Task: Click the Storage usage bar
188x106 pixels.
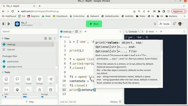Action: (49, 97)
